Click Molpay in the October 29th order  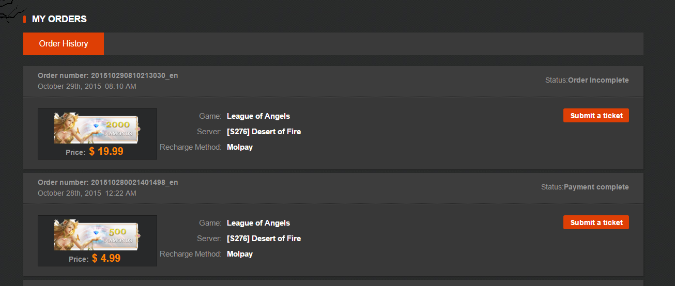coord(240,147)
